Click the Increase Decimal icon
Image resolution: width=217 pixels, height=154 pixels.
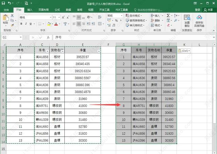(109, 25)
